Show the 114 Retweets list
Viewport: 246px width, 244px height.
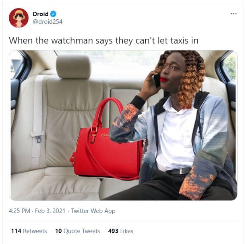(x=29, y=231)
